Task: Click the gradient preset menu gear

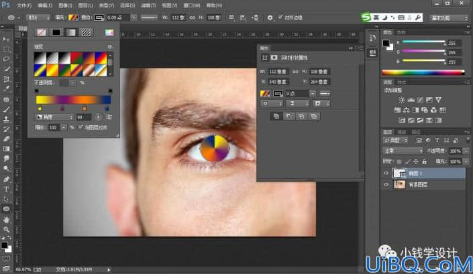Action: click(110, 47)
